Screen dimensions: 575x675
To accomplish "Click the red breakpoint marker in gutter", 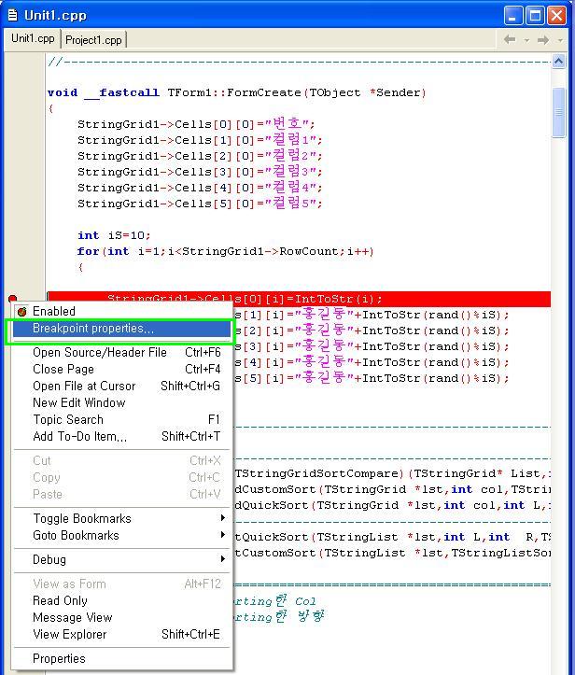I will point(12,299).
